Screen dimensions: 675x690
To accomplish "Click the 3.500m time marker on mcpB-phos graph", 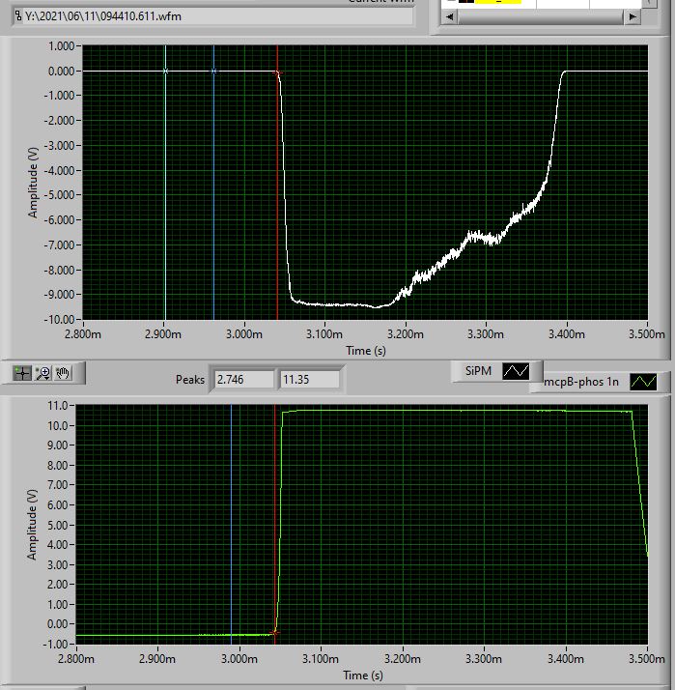I will (x=647, y=659).
